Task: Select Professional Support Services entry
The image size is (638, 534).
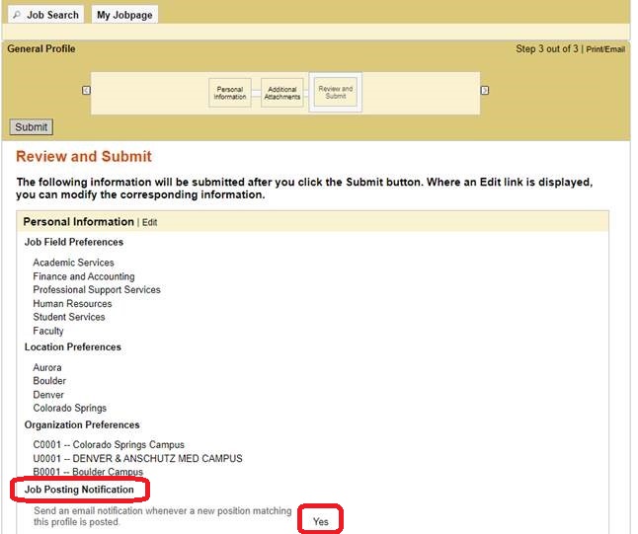Action: point(97,289)
